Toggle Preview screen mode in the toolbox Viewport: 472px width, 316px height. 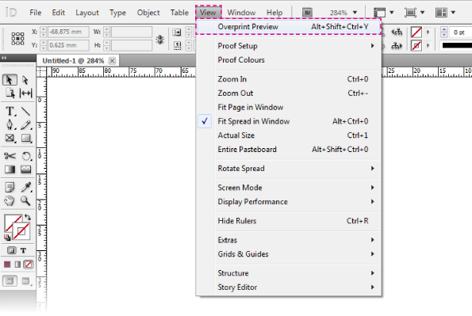click(26, 281)
